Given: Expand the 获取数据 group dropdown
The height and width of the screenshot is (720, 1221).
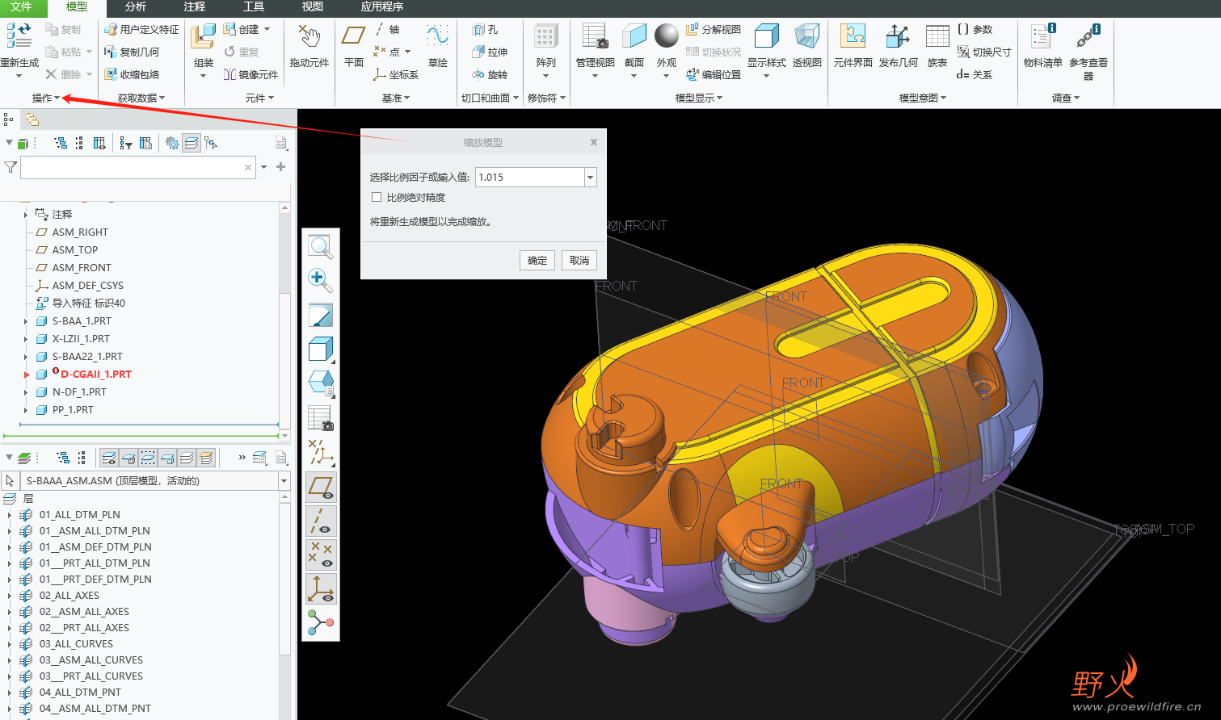Looking at the screenshot, I should click(x=141, y=98).
